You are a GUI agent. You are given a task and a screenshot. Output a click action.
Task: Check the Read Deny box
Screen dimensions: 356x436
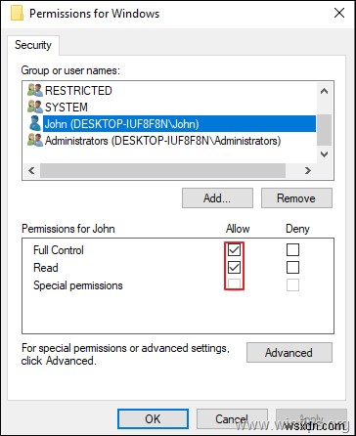pos(292,268)
